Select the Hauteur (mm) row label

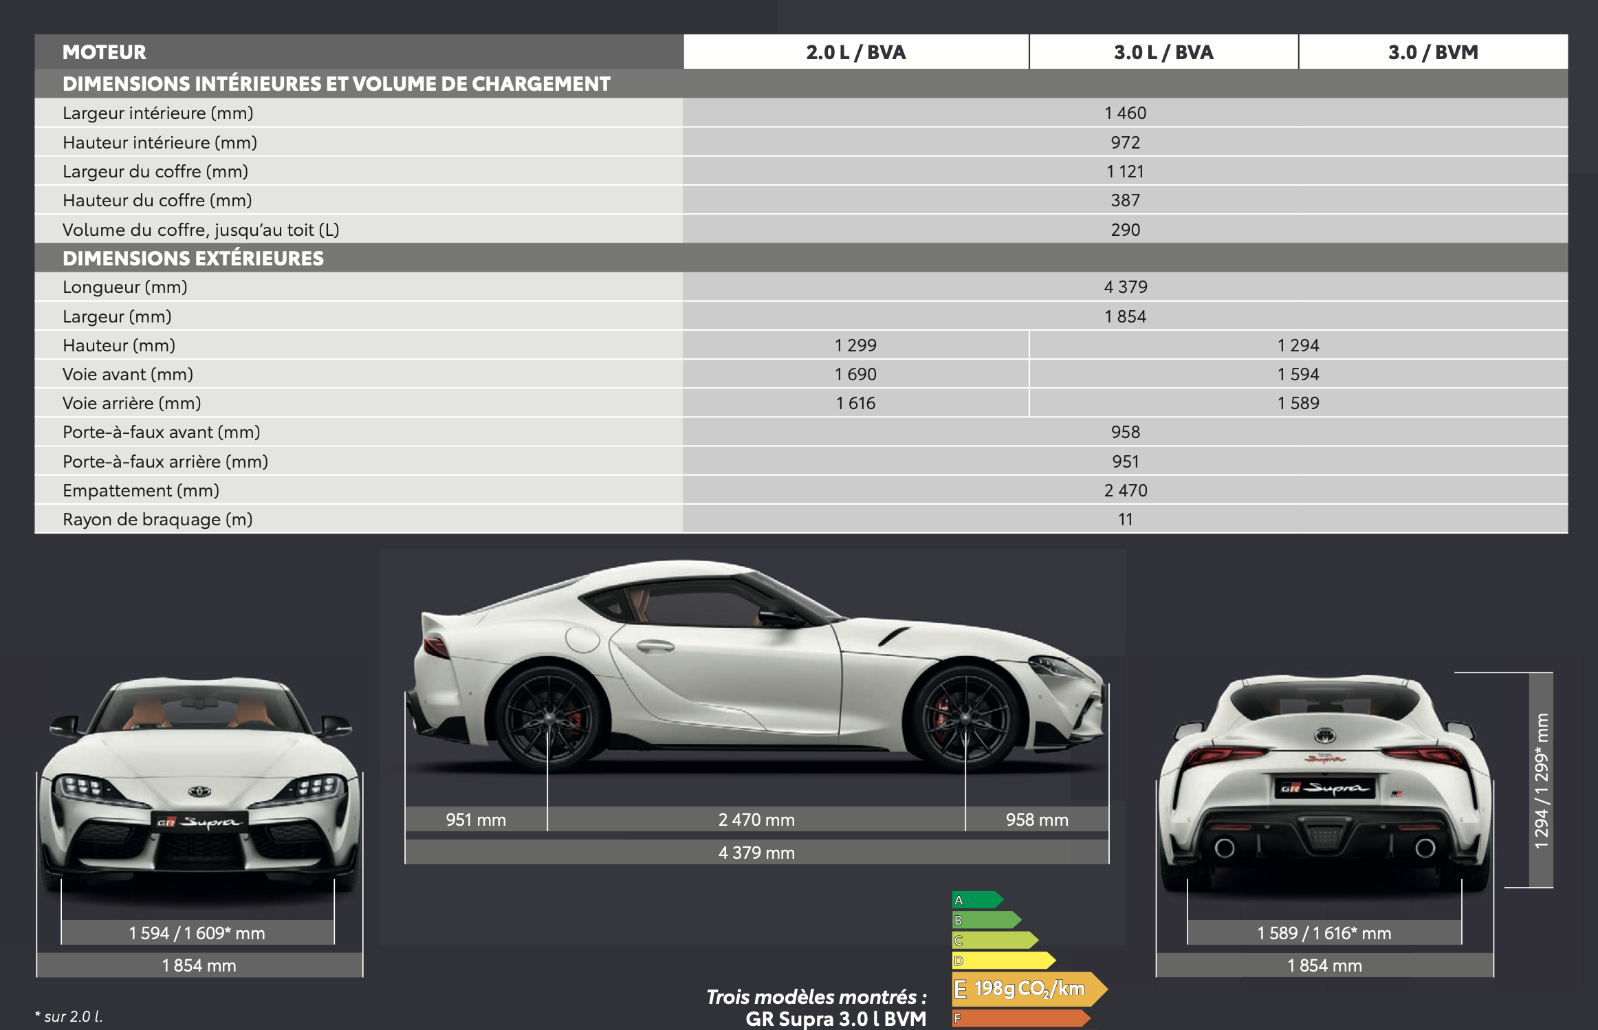point(119,345)
